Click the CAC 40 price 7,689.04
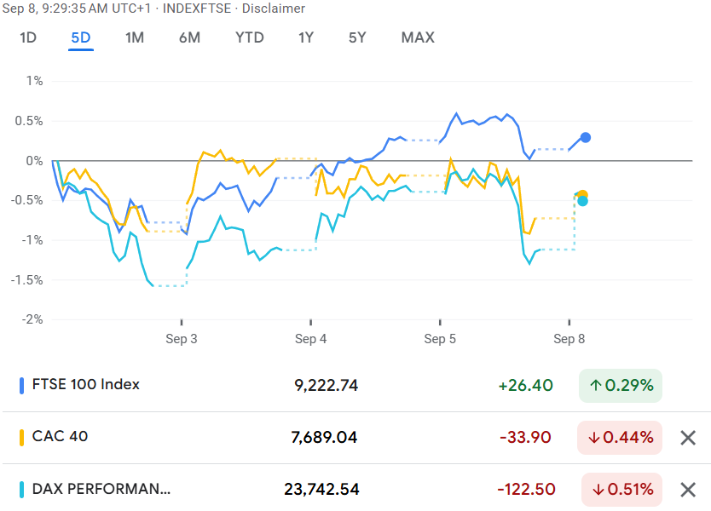 [324, 438]
